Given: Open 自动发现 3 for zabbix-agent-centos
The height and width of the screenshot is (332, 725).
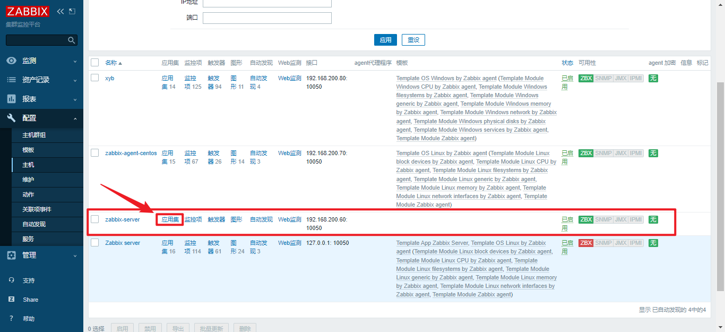Looking at the screenshot, I should coord(258,157).
